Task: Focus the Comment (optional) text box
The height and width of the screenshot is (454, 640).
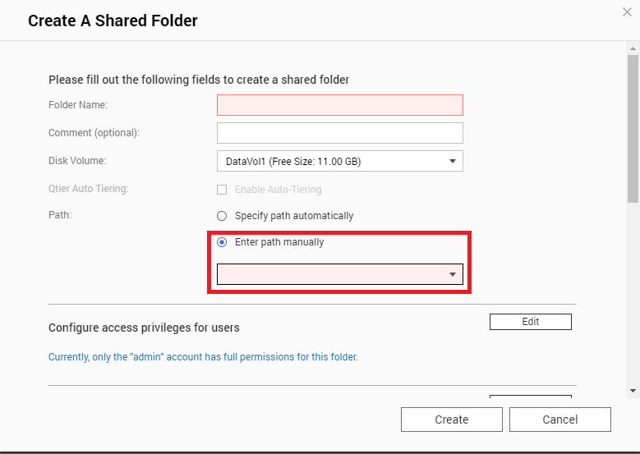Action: pos(339,133)
